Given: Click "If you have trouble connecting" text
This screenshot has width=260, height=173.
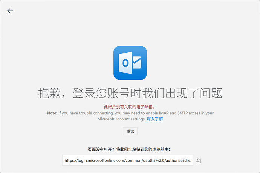Looking at the screenshot, I should [84, 113].
